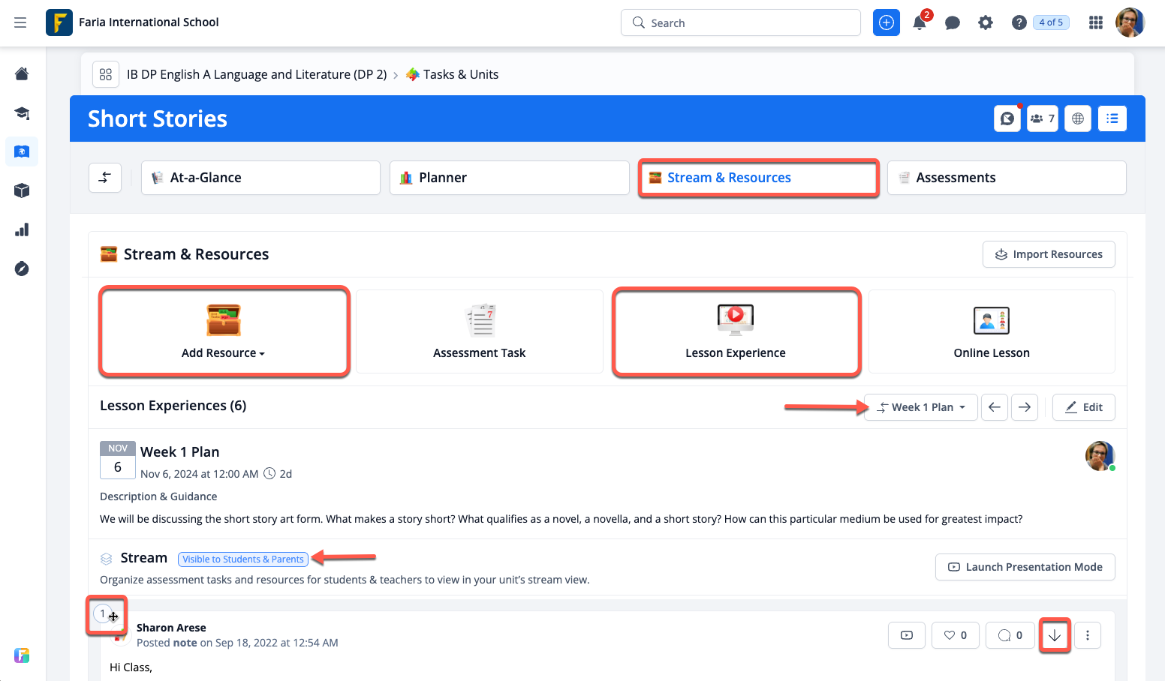
Task: Go to Home in left sidebar
Action: point(22,73)
